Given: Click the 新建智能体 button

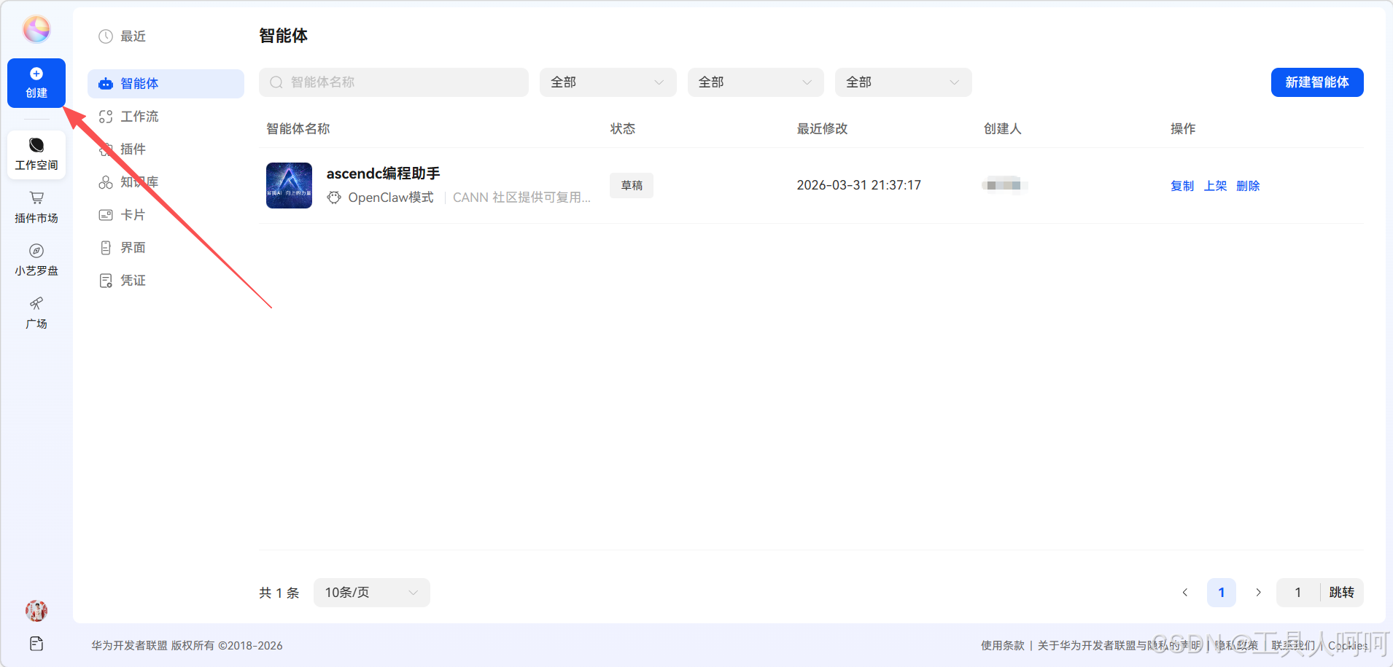Looking at the screenshot, I should tap(1316, 82).
